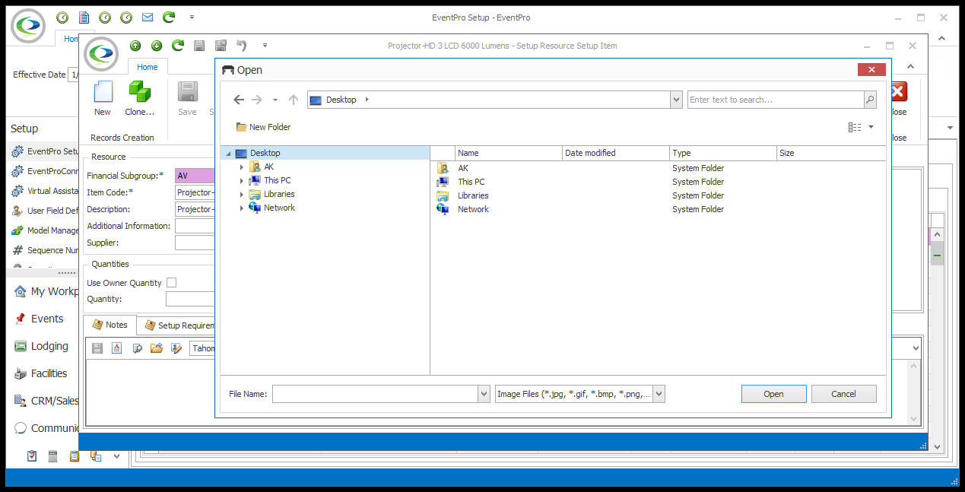Open the File Name history dropdown
Image resolution: width=965 pixels, height=492 pixels.
484,394
